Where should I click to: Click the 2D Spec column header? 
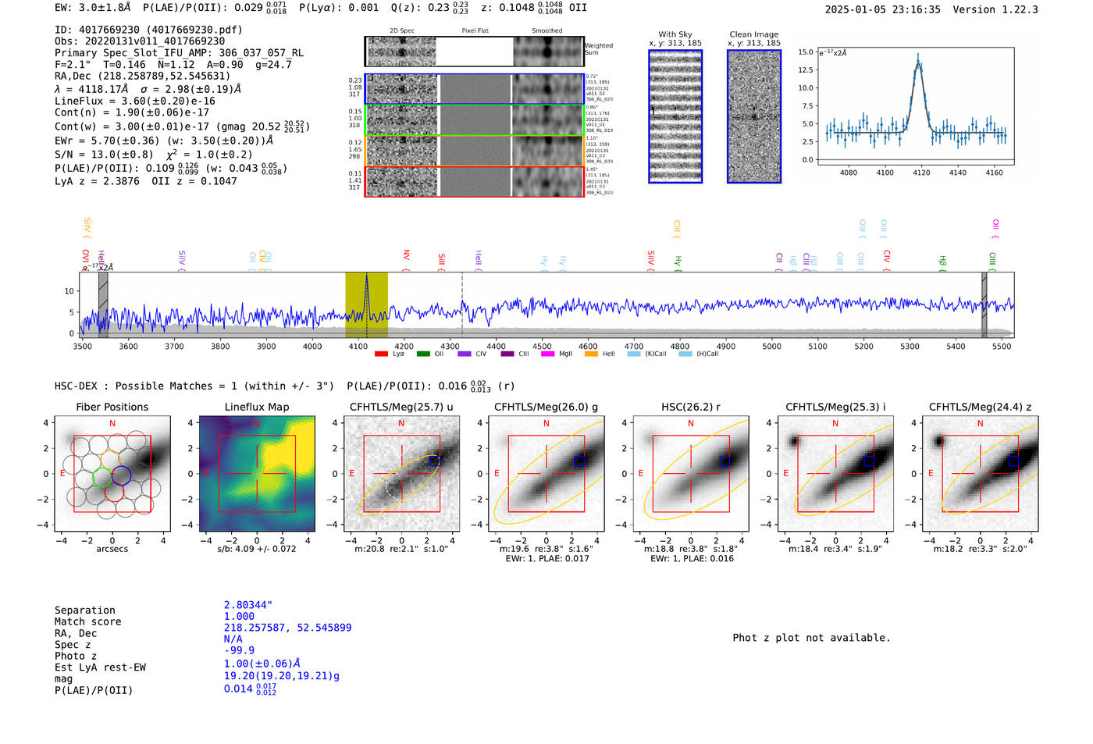[x=402, y=31]
